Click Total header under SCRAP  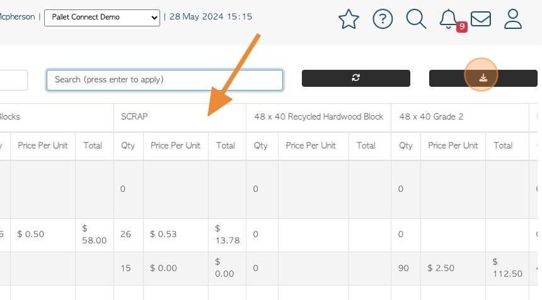pyautogui.click(x=226, y=145)
